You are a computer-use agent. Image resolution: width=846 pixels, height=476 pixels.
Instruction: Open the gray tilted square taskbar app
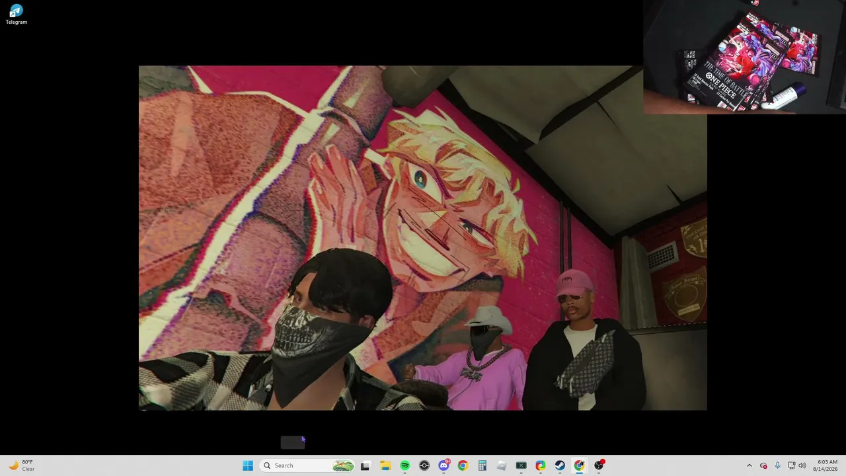[502, 465]
